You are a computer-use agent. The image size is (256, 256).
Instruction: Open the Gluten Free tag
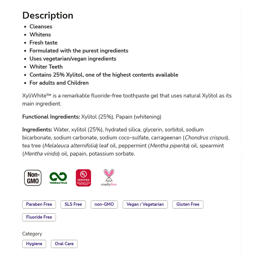[188, 204]
